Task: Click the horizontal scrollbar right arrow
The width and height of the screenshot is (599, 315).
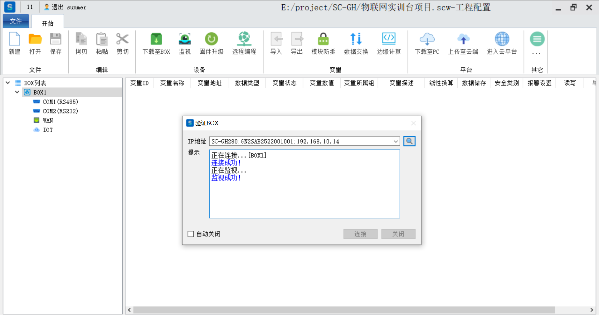Action: pyautogui.click(x=592, y=310)
